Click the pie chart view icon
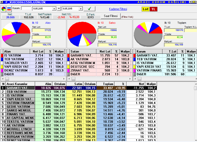The width and height of the screenshot is (197, 142). coord(4,9)
